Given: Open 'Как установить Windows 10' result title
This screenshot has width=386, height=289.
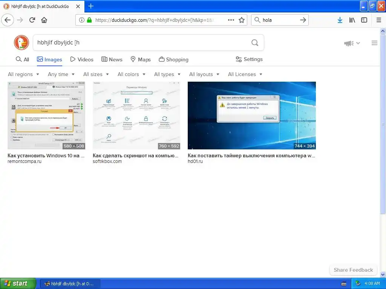Looking at the screenshot, I should 46,155.
